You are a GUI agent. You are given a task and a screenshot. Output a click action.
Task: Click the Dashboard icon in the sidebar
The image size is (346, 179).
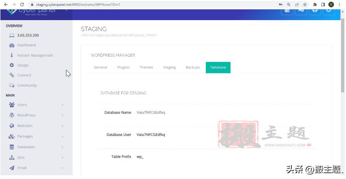(12, 45)
